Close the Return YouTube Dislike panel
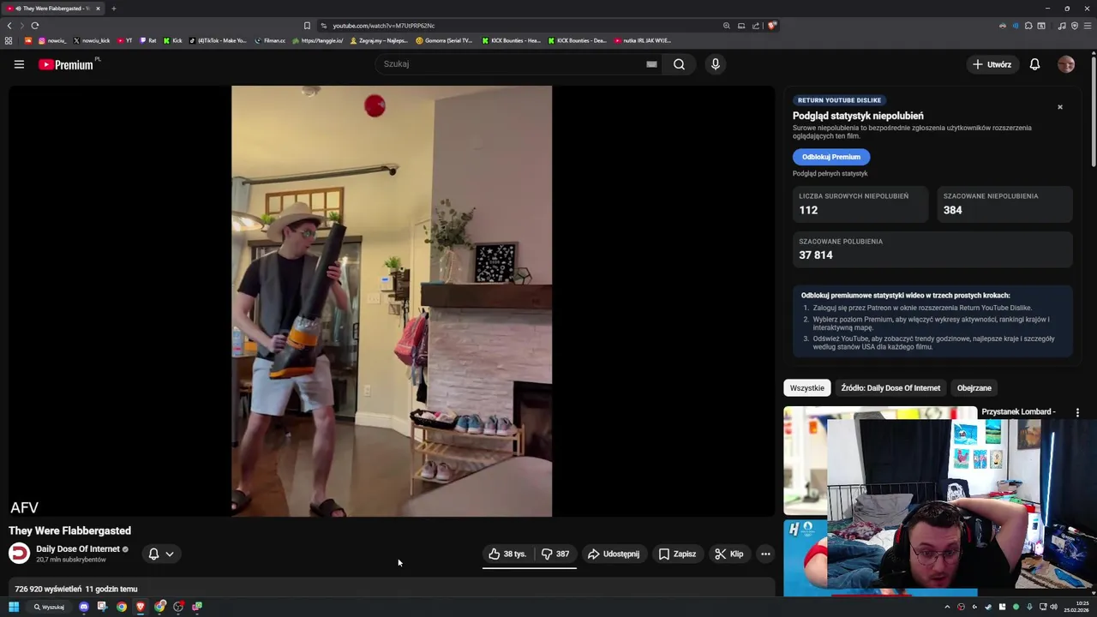 tap(1060, 107)
